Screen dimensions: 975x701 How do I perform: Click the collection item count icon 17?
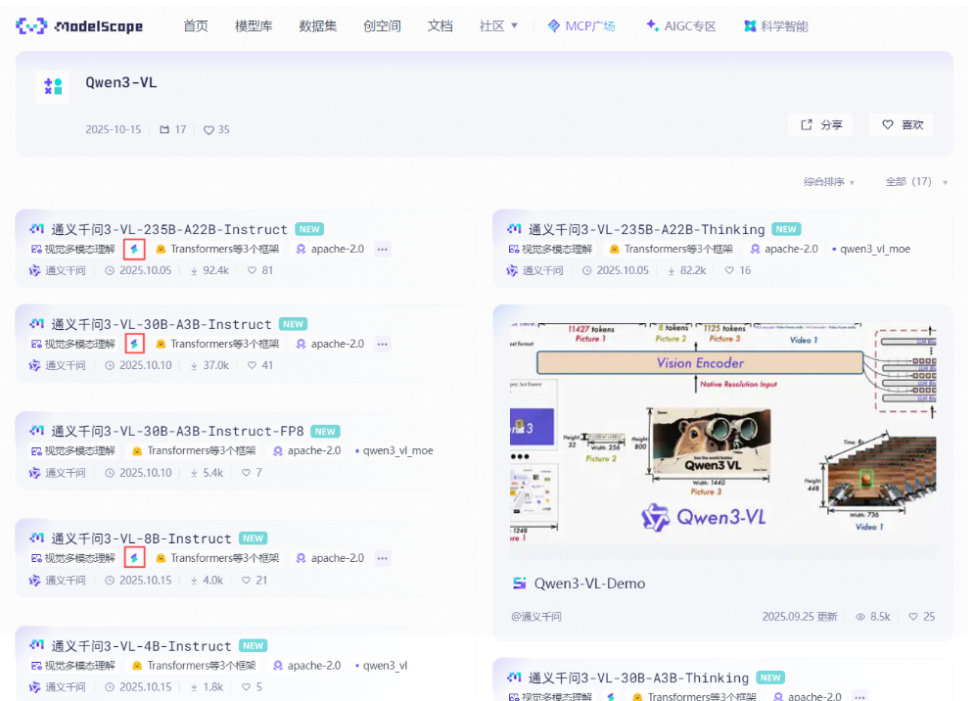164,129
